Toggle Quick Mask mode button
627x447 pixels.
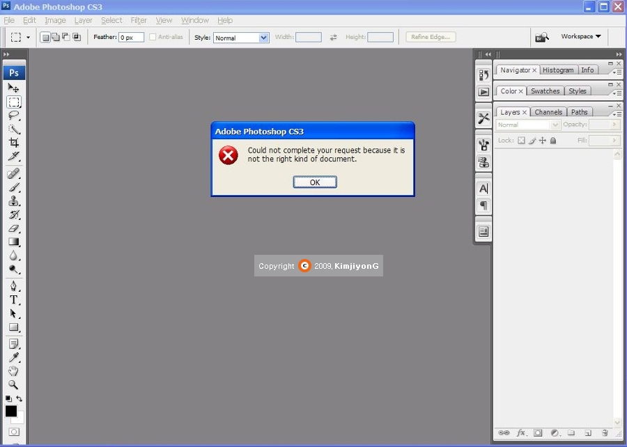[x=13, y=432]
